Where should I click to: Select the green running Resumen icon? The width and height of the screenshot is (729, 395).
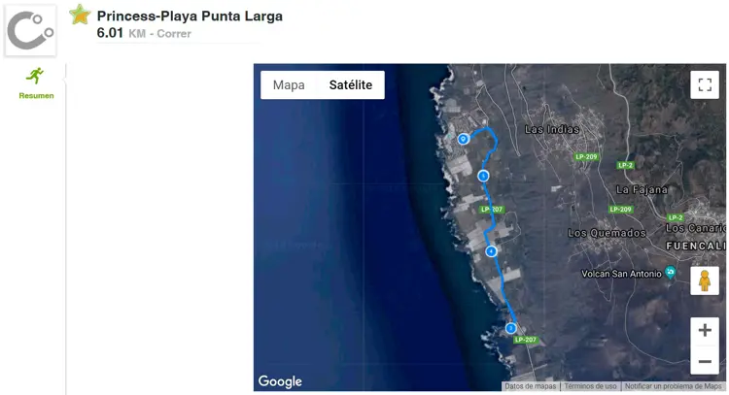[35, 75]
